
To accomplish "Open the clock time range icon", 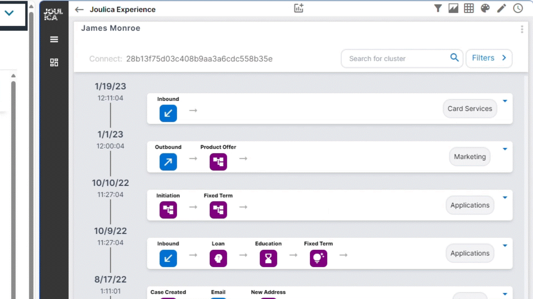I will coord(518,8).
